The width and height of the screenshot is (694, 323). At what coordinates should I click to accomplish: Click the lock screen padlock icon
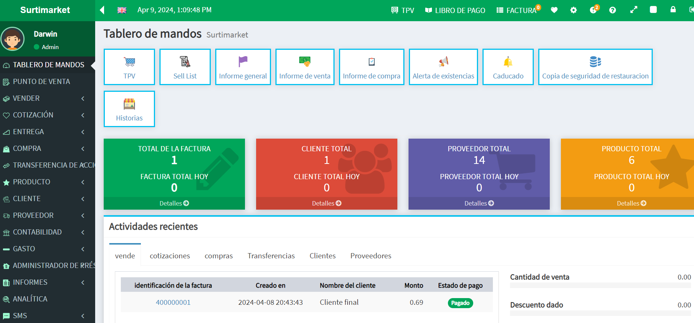(673, 10)
